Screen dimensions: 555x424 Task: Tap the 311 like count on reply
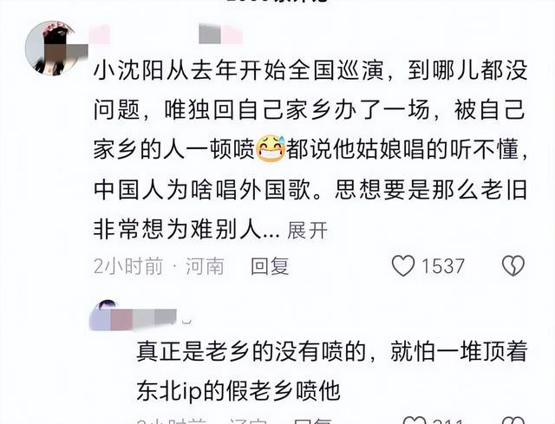(x=448, y=421)
